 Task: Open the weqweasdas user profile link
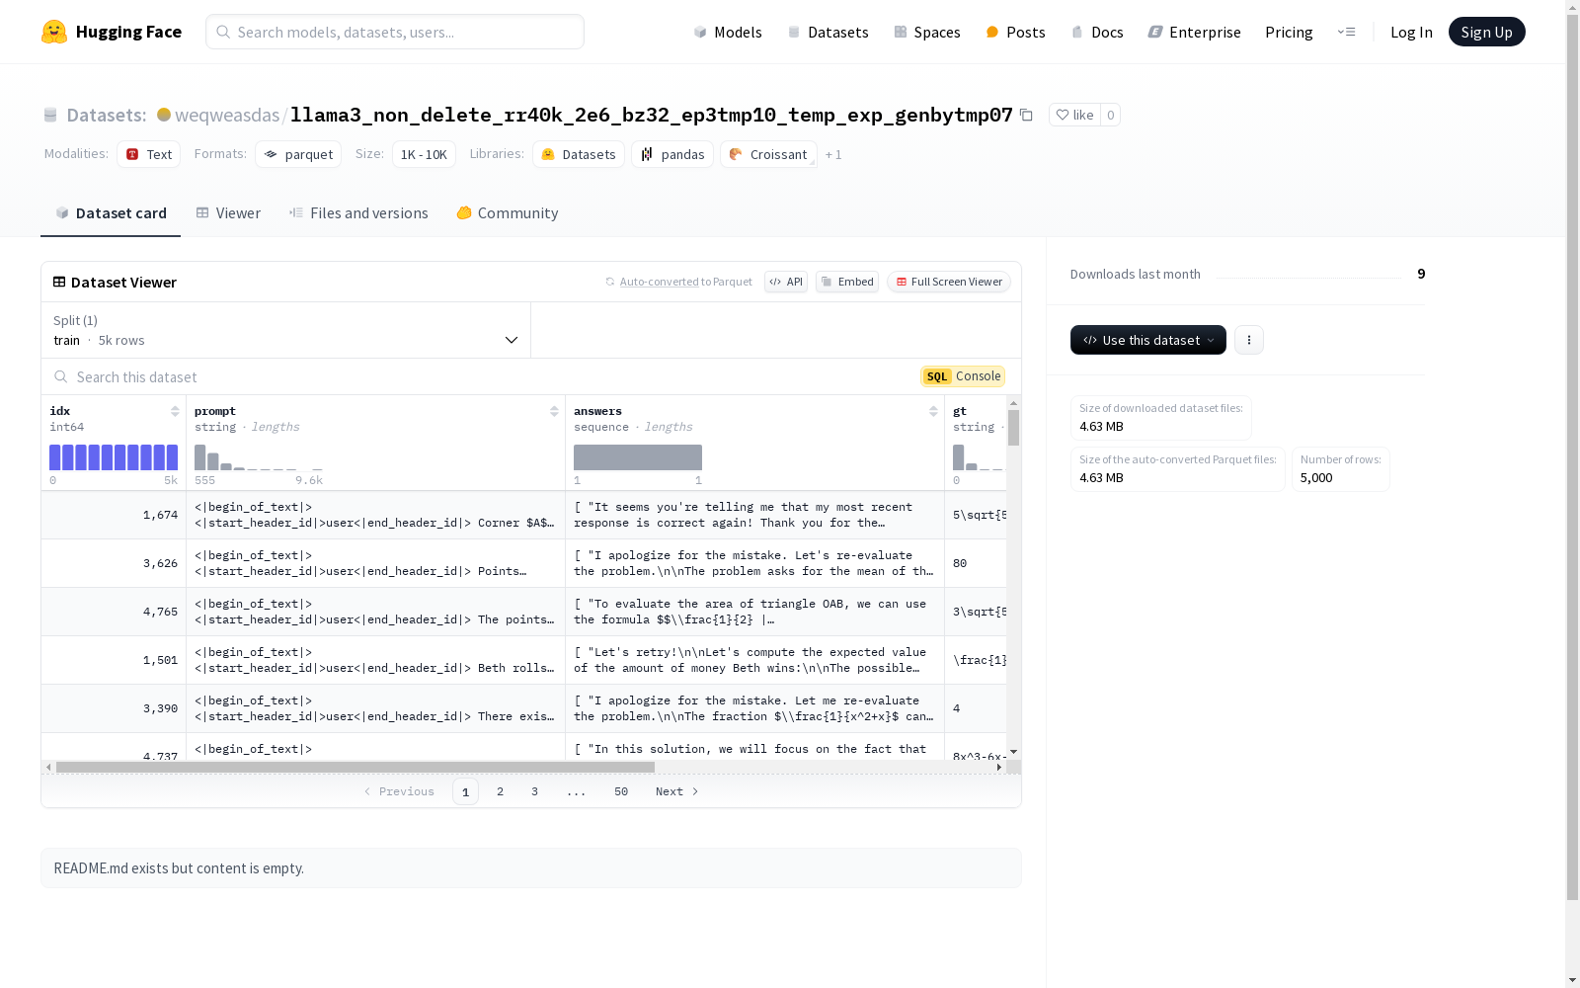point(227,115)
